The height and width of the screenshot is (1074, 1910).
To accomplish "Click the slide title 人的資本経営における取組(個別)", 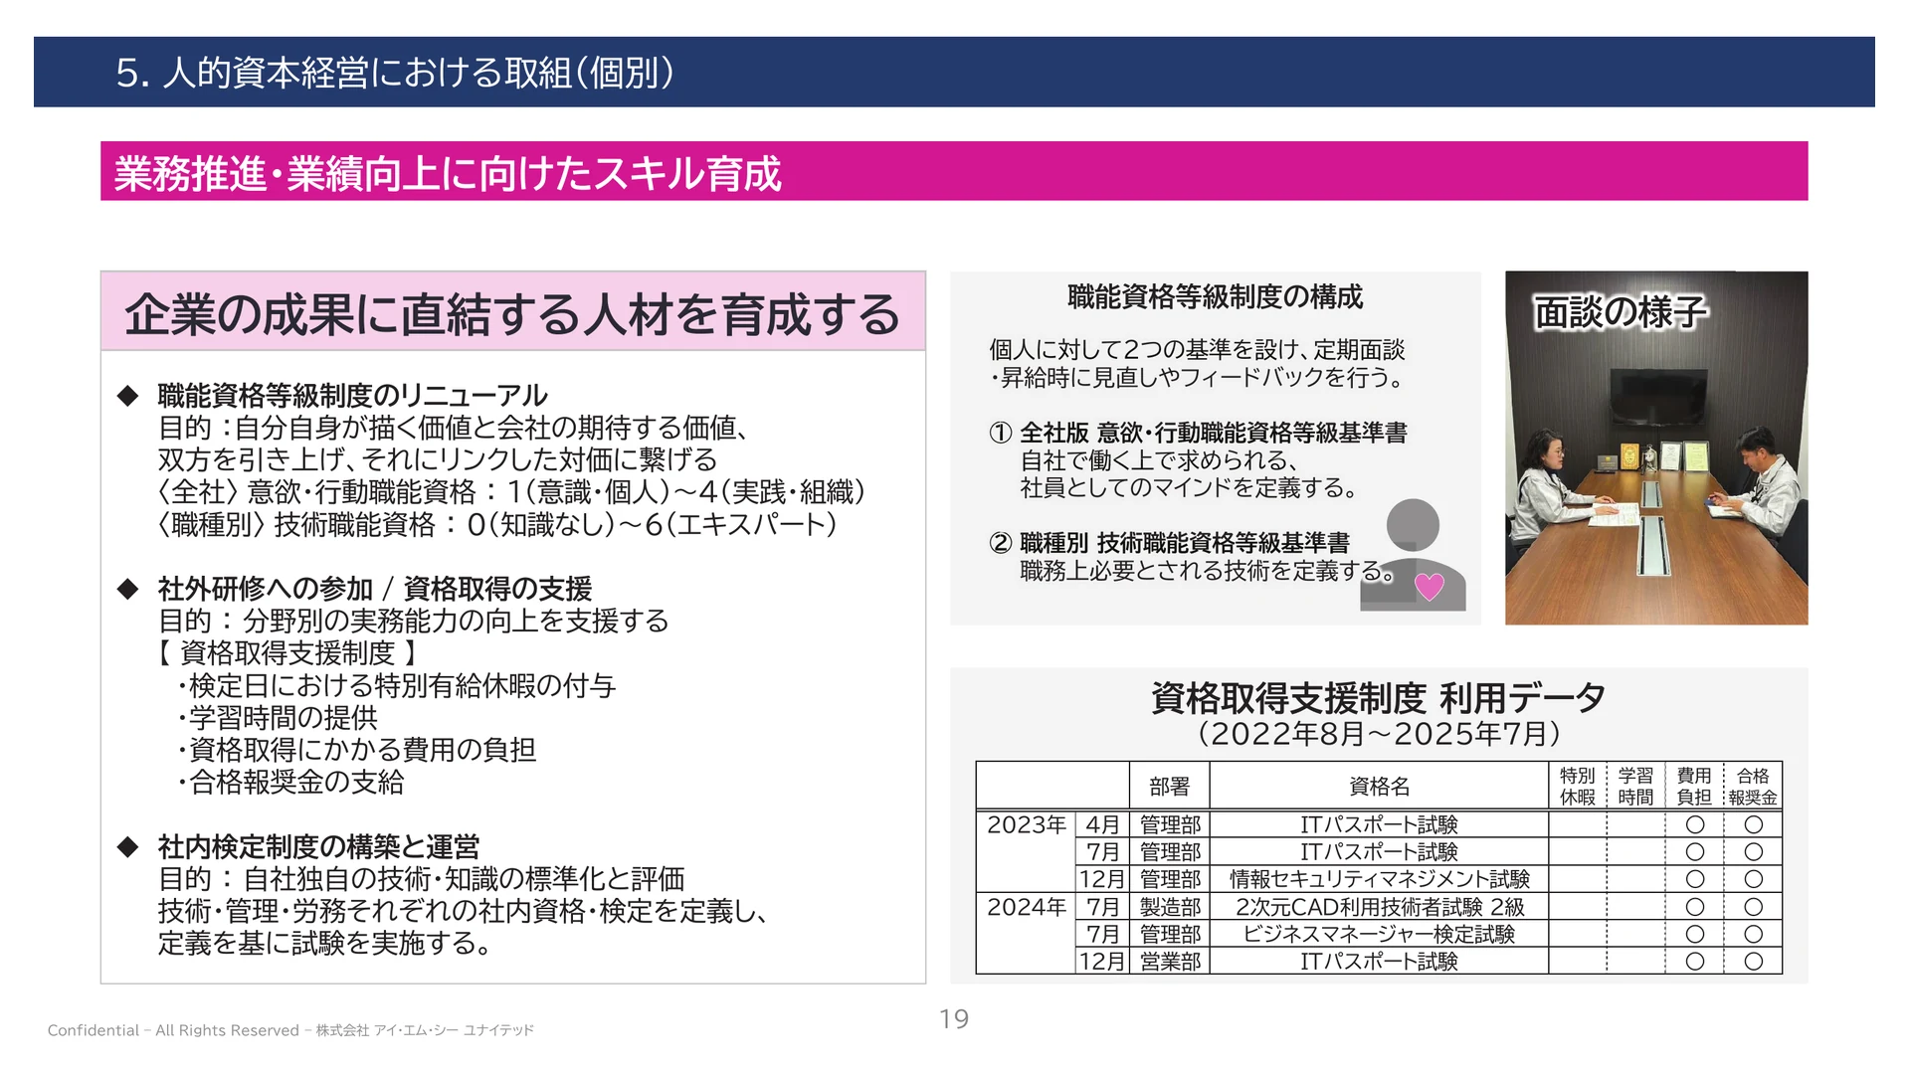I will click(x=395, y=73).
